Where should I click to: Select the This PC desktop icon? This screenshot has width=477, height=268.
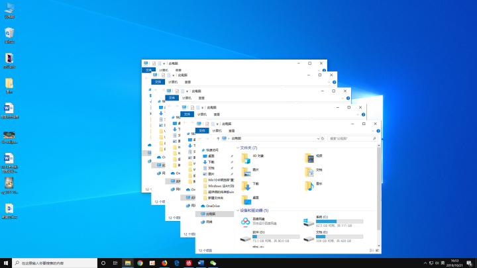(x=9, y=11)
